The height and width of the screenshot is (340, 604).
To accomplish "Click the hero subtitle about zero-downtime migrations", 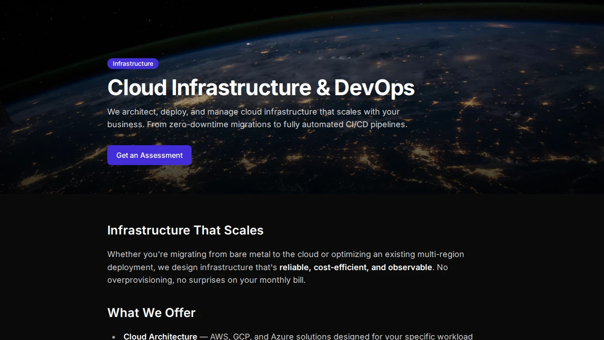I will 257,118.
